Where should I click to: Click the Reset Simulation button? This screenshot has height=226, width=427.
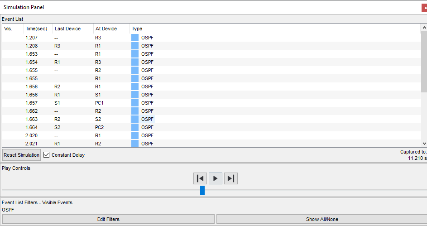coord(22,155)
